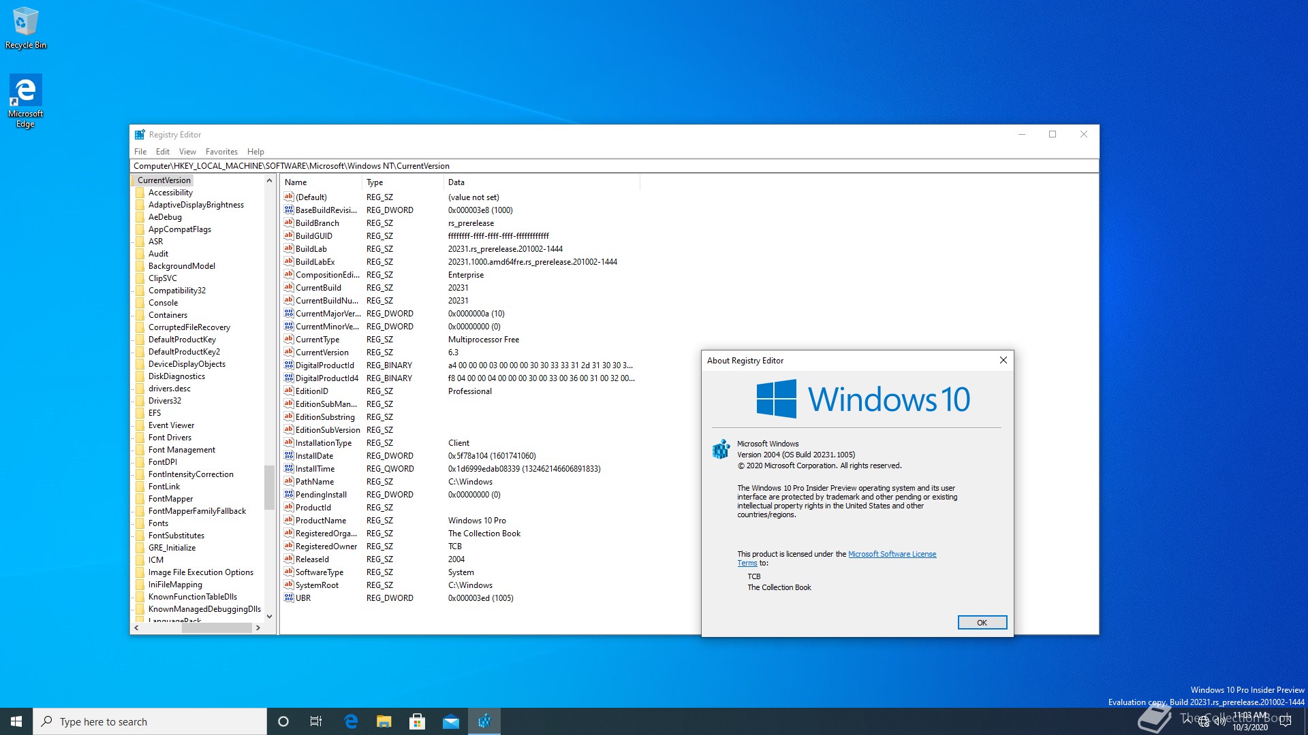Open the View menu
The width and height of the screenshot is (1308, 735).
click(187, 152)
